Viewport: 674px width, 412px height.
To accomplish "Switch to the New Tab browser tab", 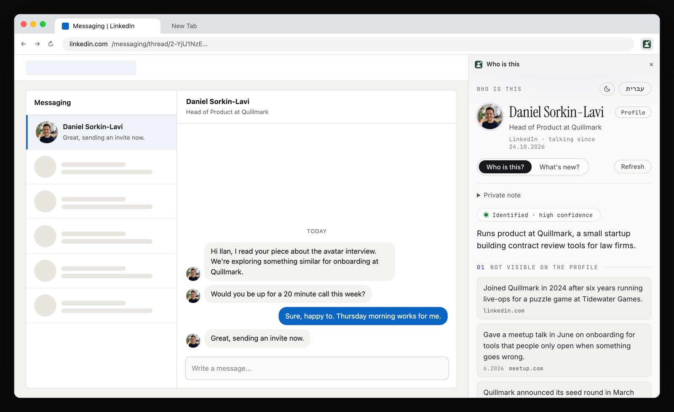I will 184,26.
